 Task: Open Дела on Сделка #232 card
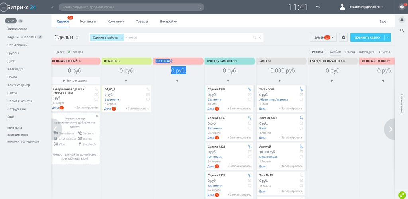[x=210, y=109]
